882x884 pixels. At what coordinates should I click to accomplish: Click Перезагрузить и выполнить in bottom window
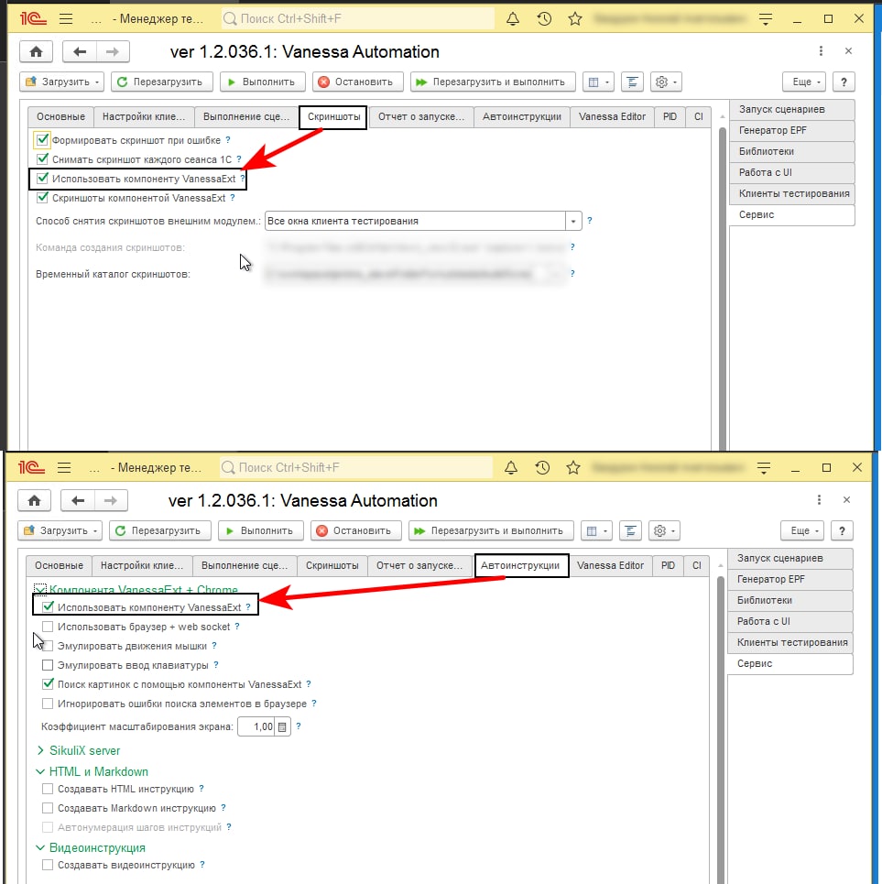click(x=492, y=530)
